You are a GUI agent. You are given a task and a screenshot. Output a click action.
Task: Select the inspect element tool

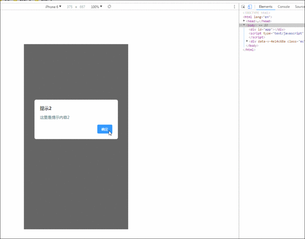click(x=242, y=6)
